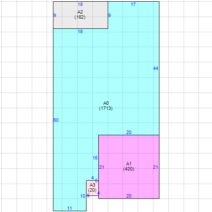212x212 pixels.
Task: Click the dimension value 44
Action: tap(156, 68)
